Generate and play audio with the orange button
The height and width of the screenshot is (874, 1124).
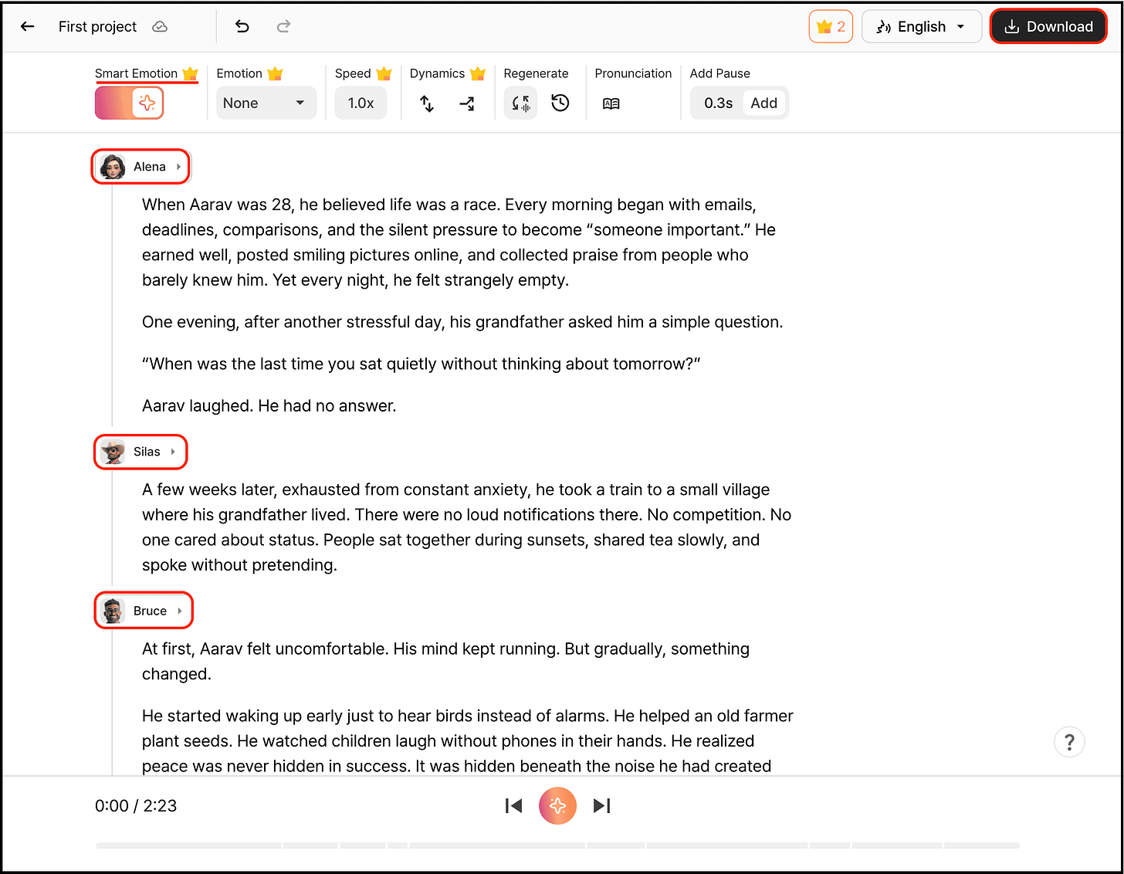point(558,806)
